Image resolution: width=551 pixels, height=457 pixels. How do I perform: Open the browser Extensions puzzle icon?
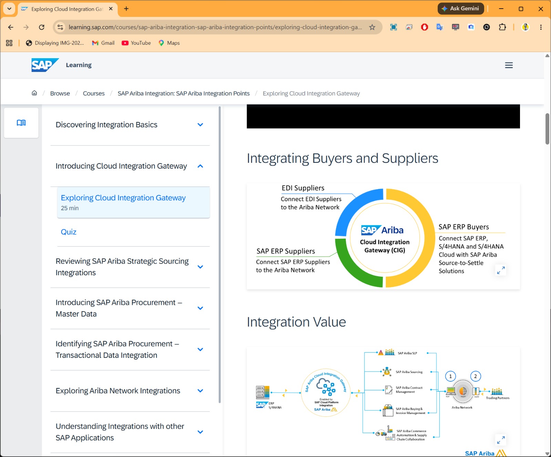502,27
